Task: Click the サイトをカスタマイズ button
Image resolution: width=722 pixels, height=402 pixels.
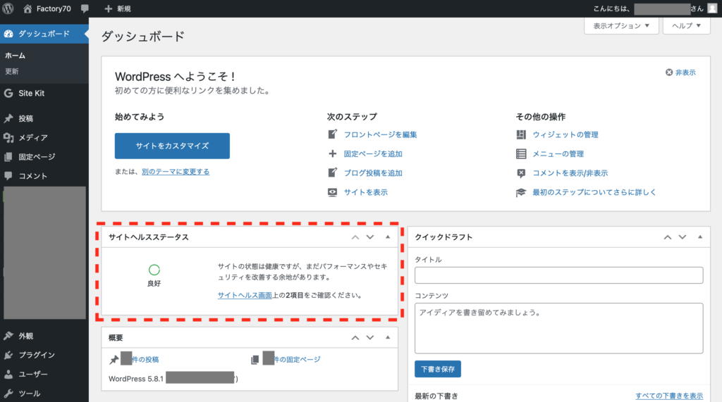Action: tap(172, 146)
